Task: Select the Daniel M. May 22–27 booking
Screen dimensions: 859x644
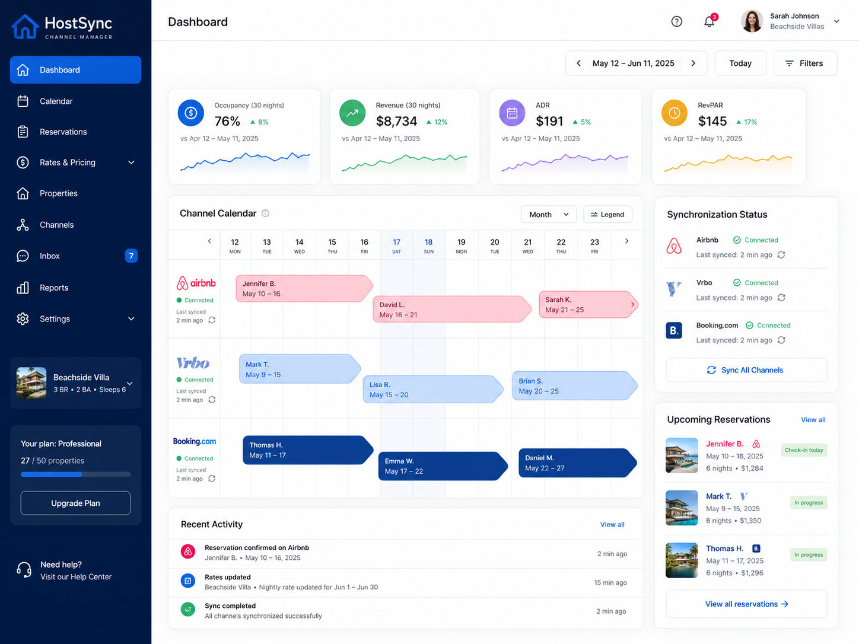Action: click(578, 463)
